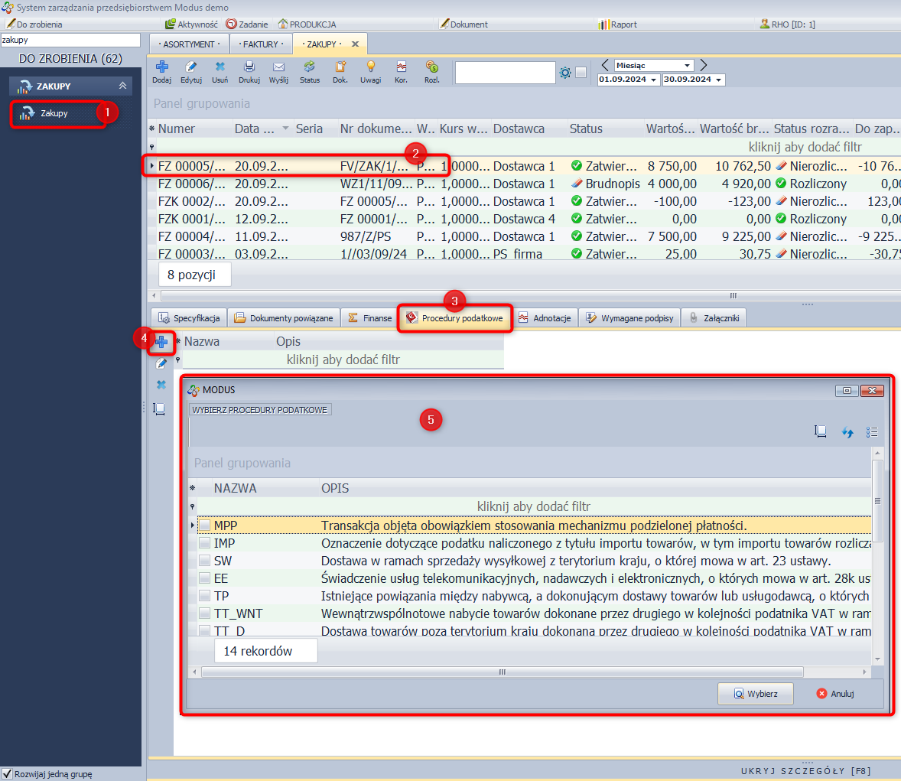
Task: Collapse the ZAKUPY sidebar group
Action: point(122,86)
